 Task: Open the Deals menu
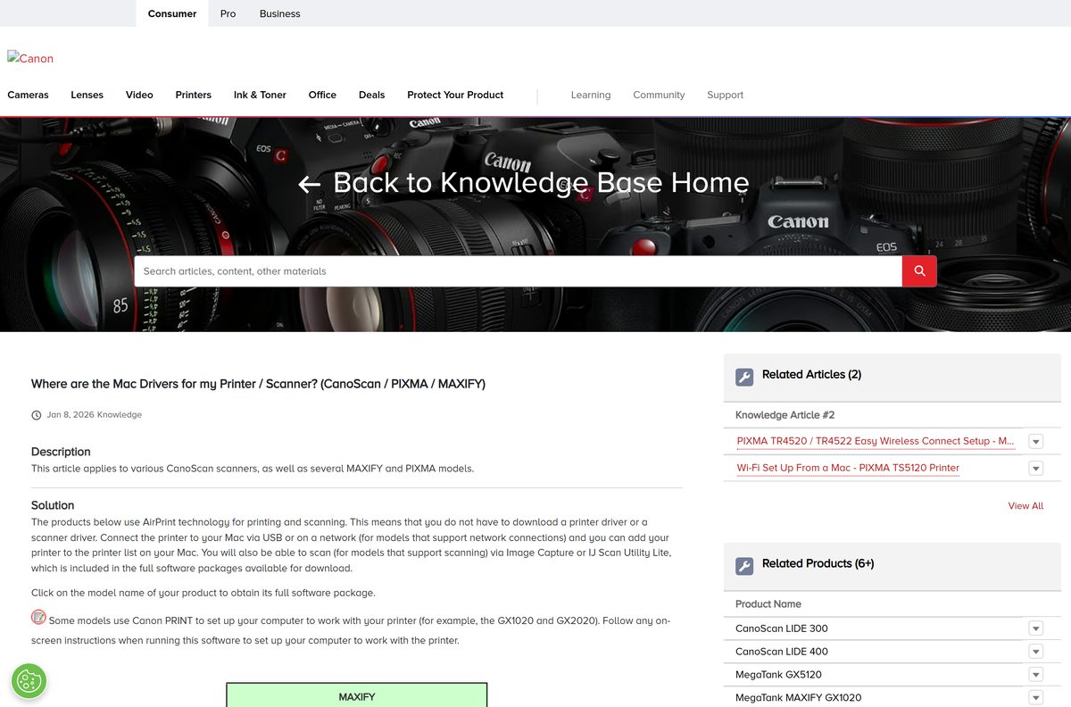click(372, 95)
